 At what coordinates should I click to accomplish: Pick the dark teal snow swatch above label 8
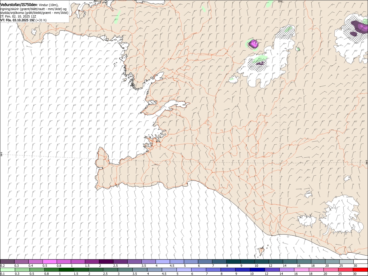click(233, 261)
